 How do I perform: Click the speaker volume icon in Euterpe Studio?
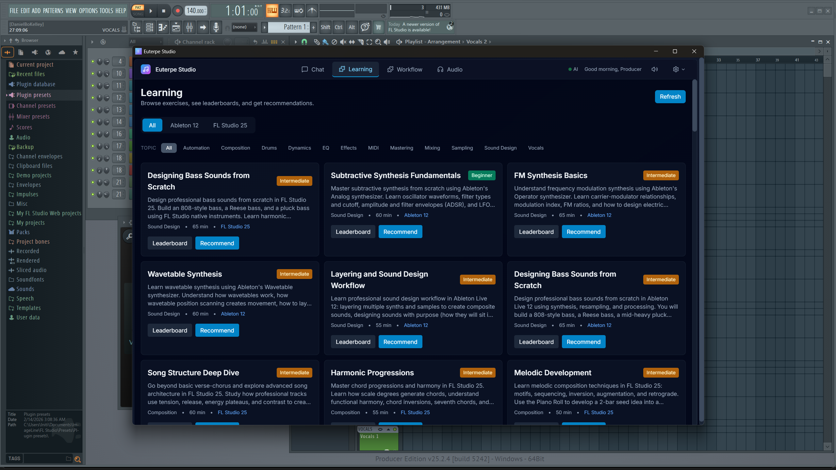[654, 69]
